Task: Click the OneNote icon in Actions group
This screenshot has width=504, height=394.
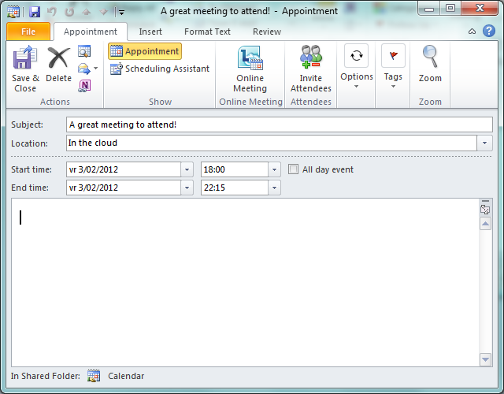Action: point(84,85)
